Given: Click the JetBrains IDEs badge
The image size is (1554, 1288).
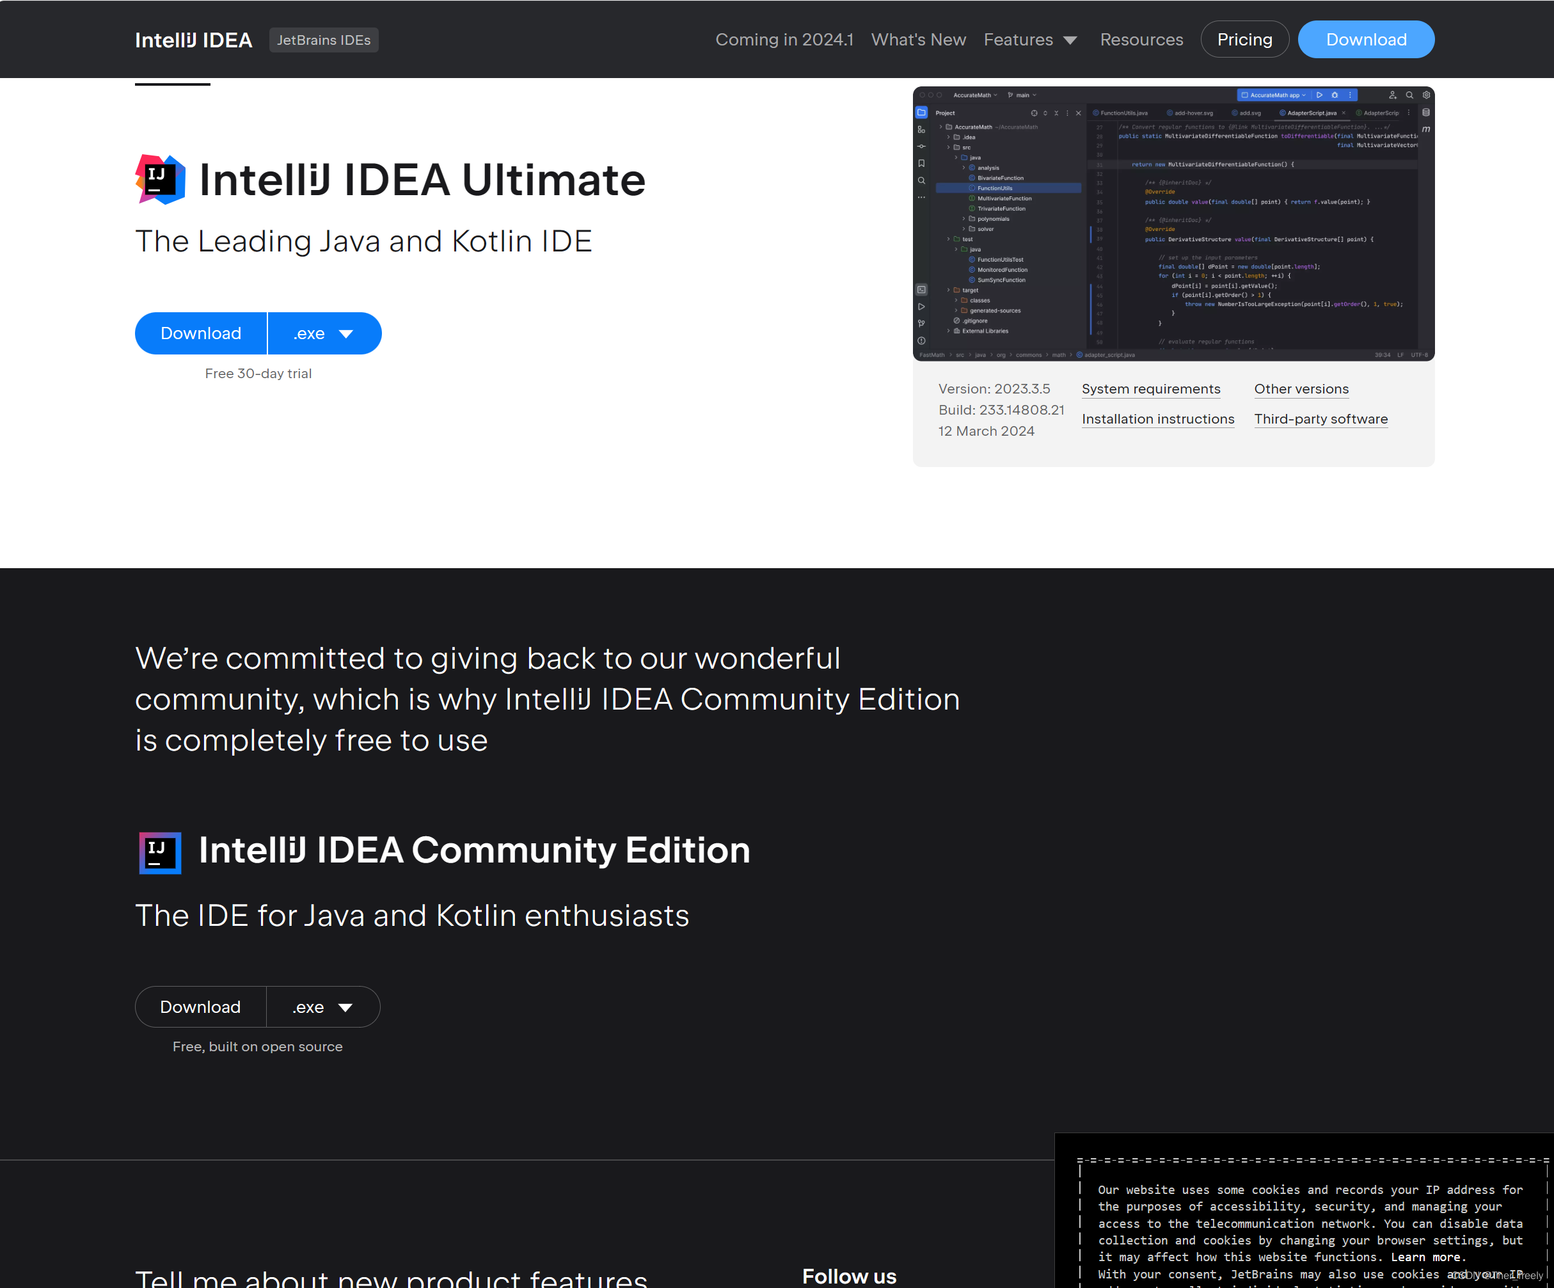Looking at the screenshot, I should click(323, 40).
